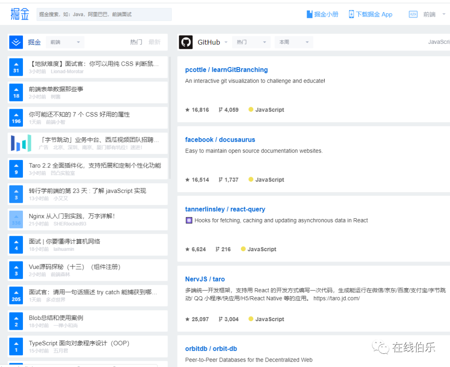Upvote the 转行学前端的第 23 天 post

pyautogui.click(x=16, y=194)
